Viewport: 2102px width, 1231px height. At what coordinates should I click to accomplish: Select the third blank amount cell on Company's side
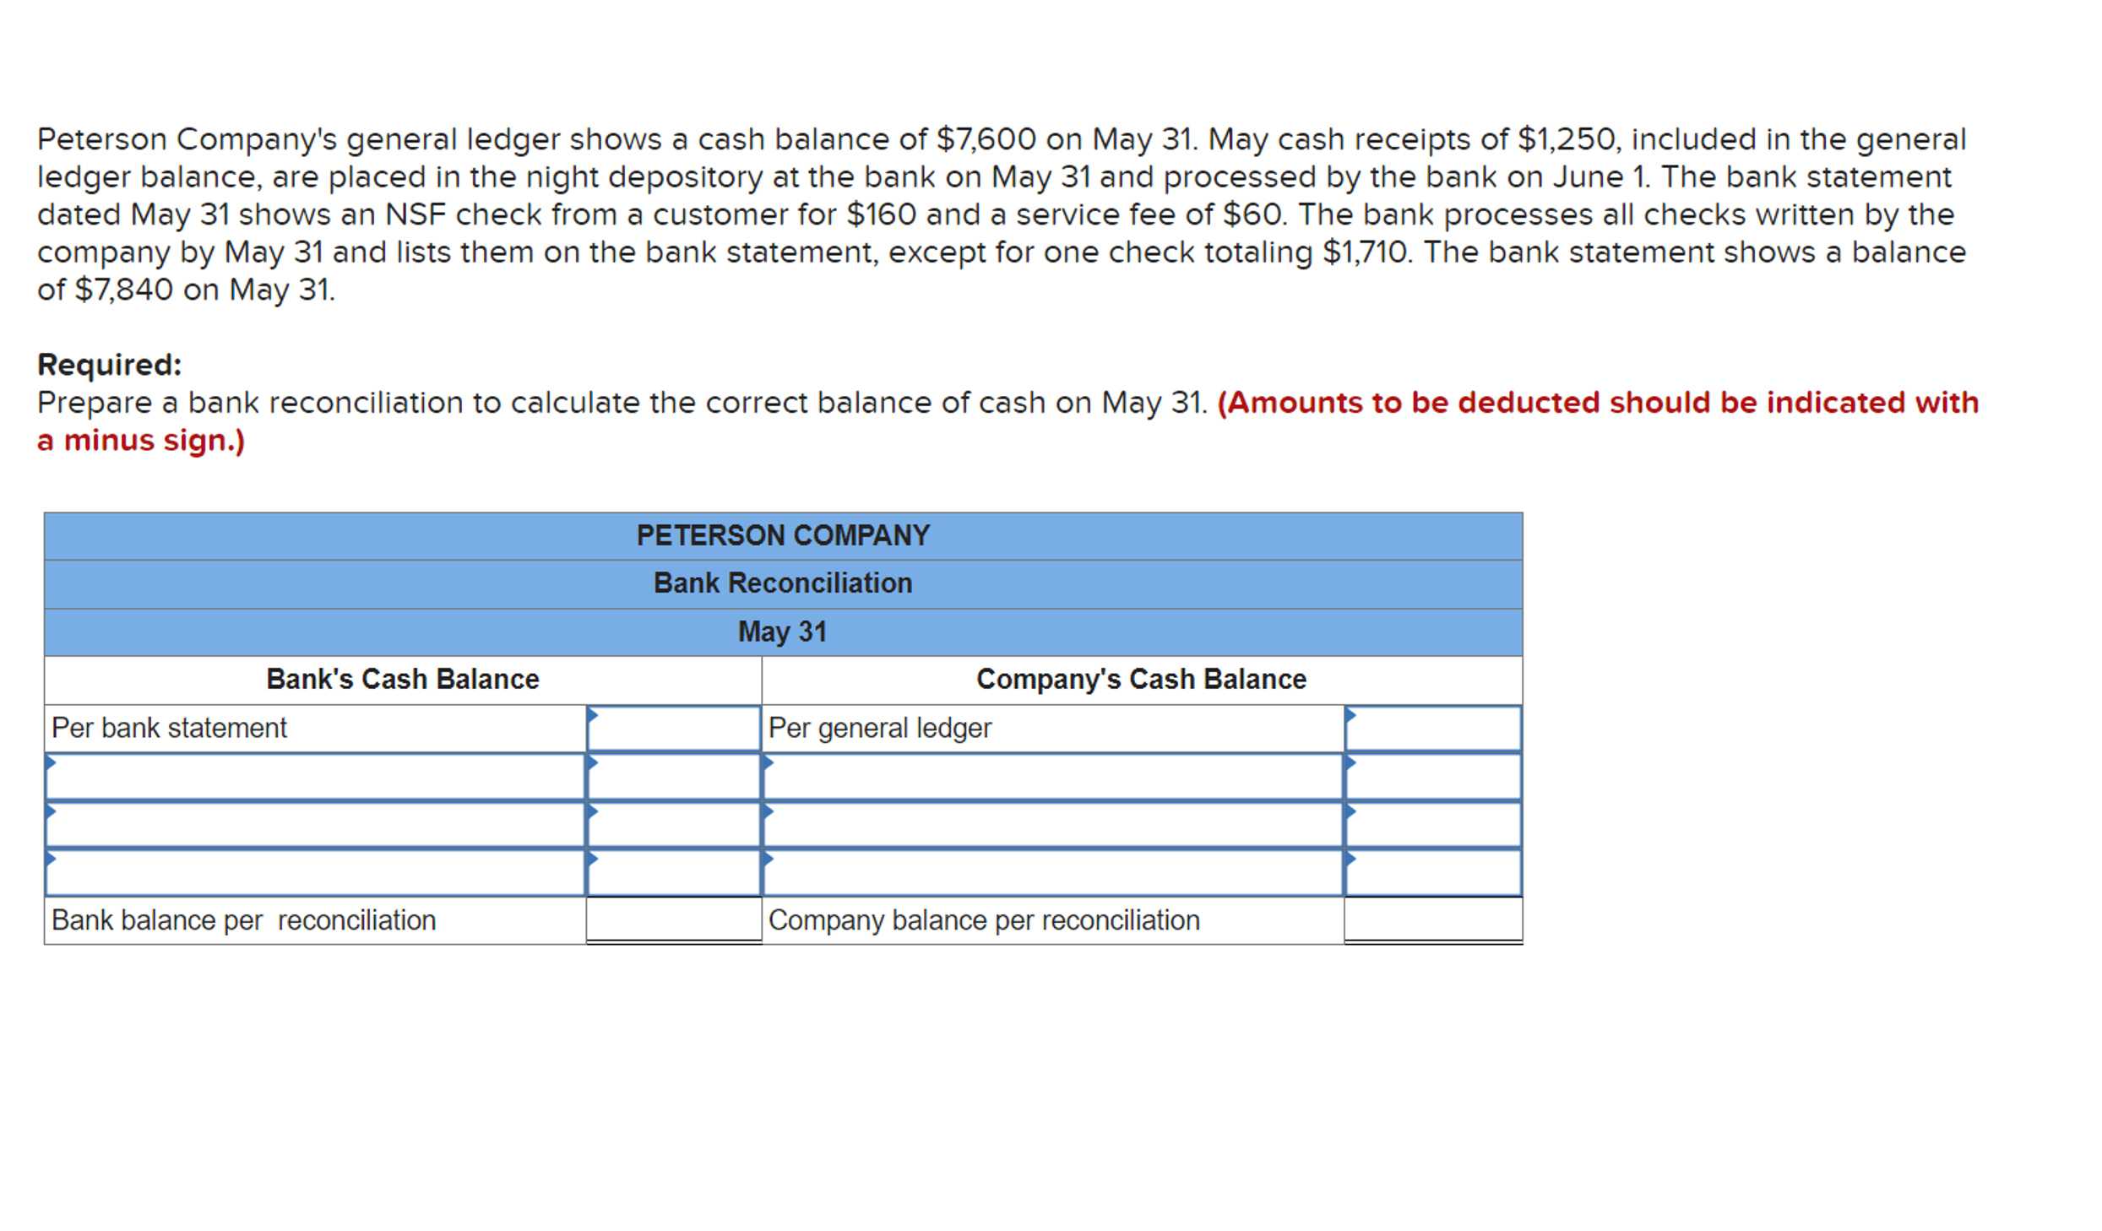point(1431,871)
